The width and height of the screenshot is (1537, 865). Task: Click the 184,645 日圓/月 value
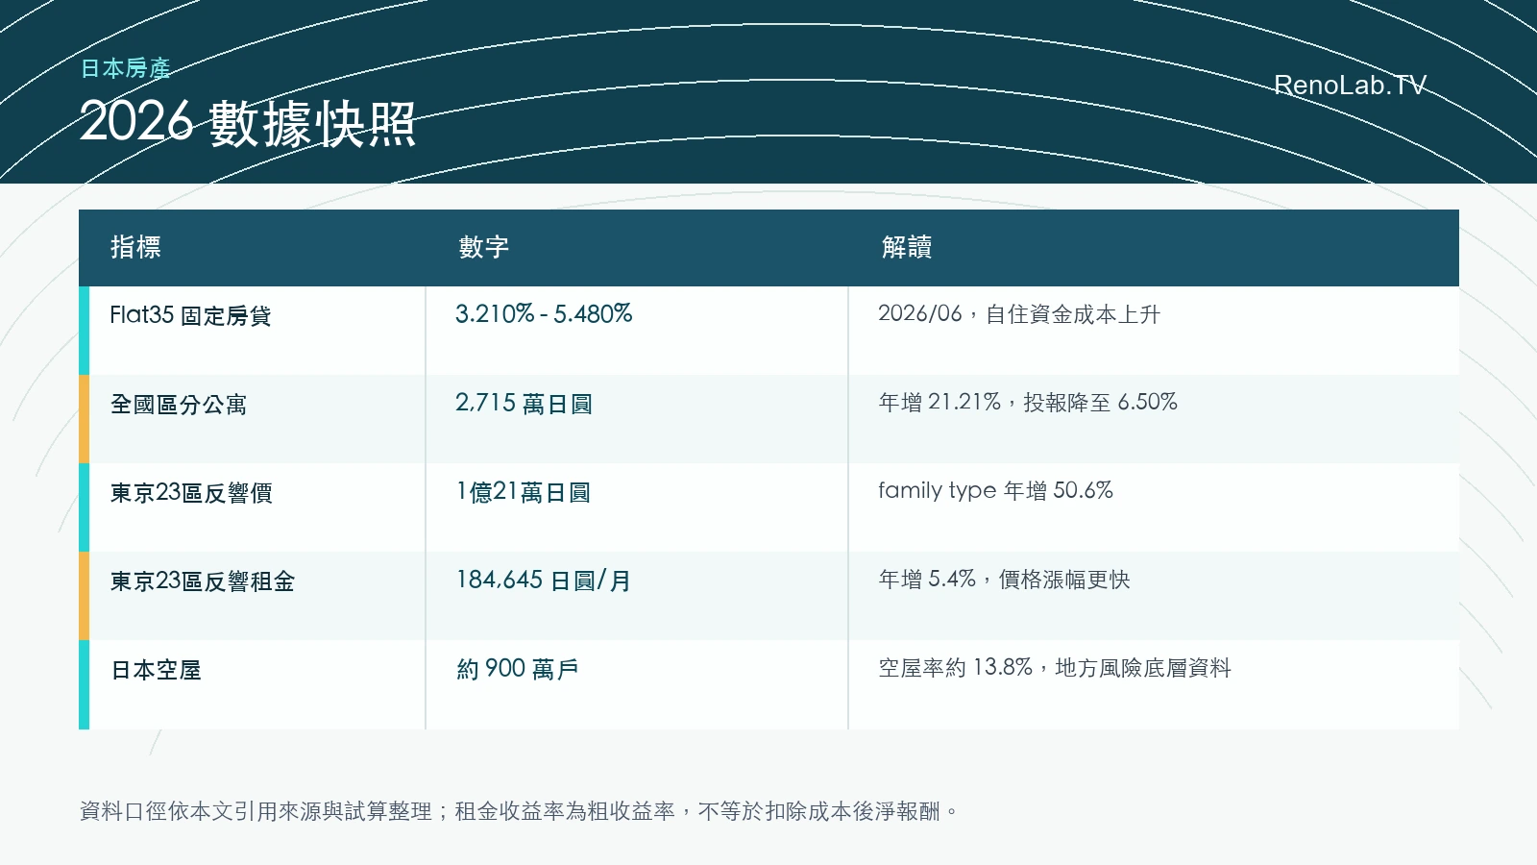click(x=544, y=581)
